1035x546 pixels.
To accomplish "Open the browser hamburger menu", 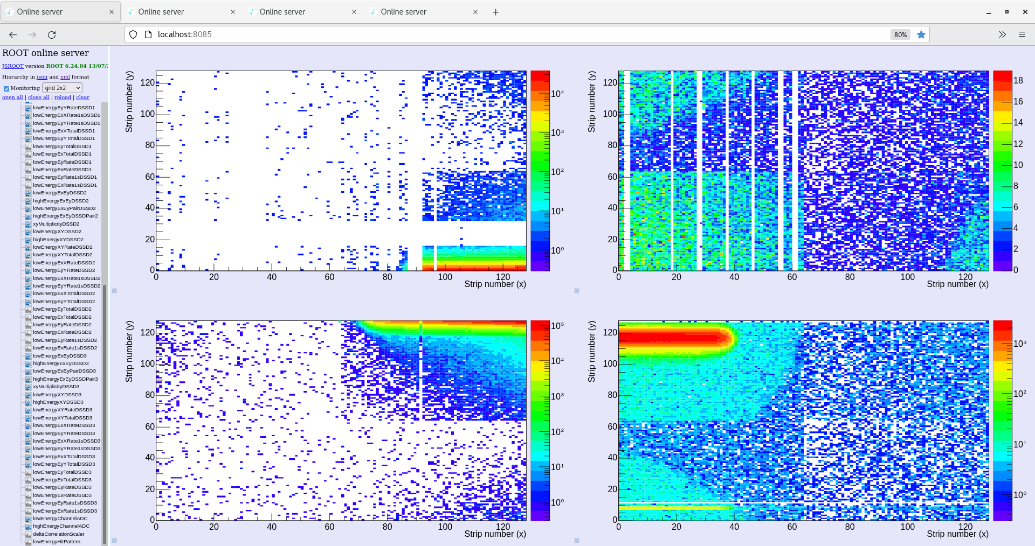I will click(x=1023, y=34).
